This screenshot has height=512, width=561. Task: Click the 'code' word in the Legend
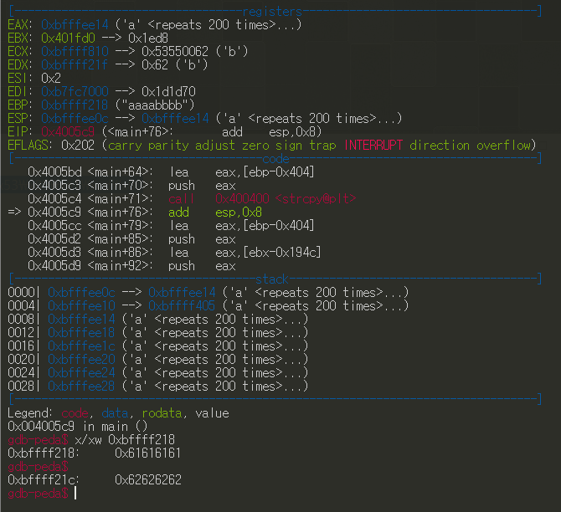click(x=75, y=413)
